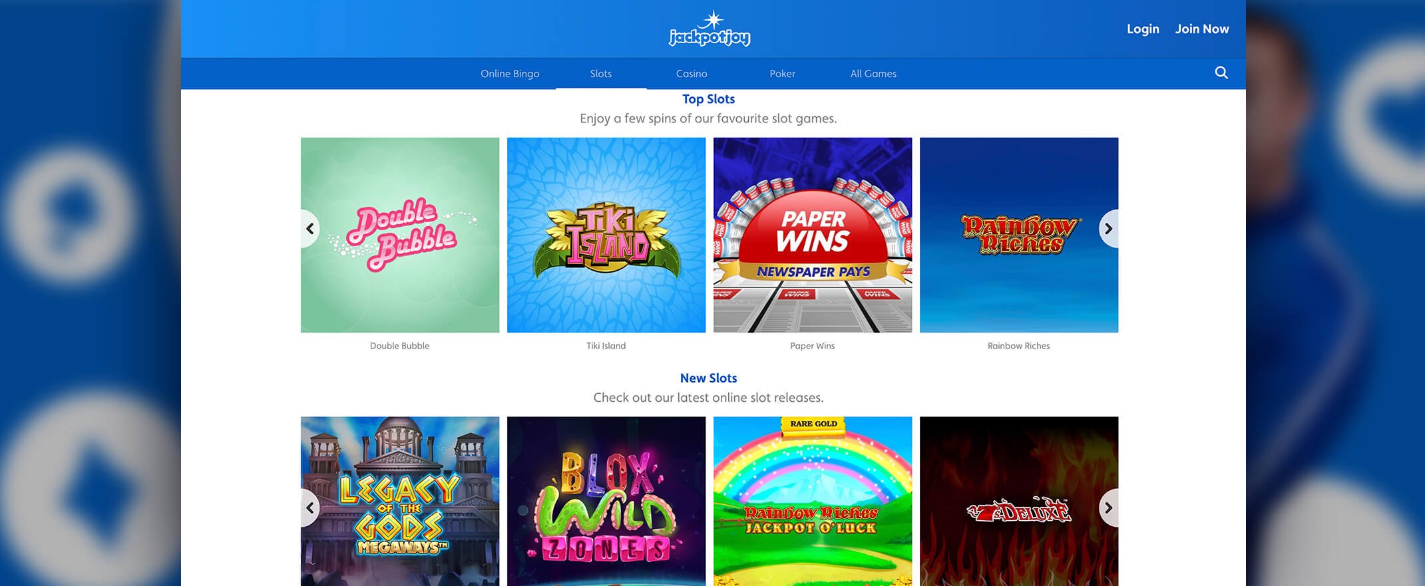Screen dimensions: 1425x586
Task: Open the search magnifier icon
Action: pos(1221,73)
